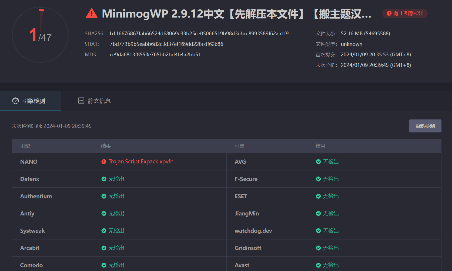Click the Antiy engine name

point(27,213)
